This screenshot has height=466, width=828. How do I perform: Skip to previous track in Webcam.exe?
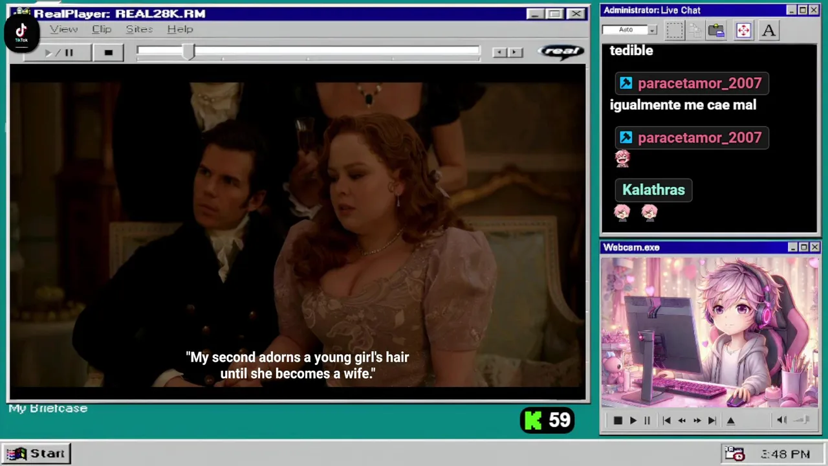(x=666, y=421)
